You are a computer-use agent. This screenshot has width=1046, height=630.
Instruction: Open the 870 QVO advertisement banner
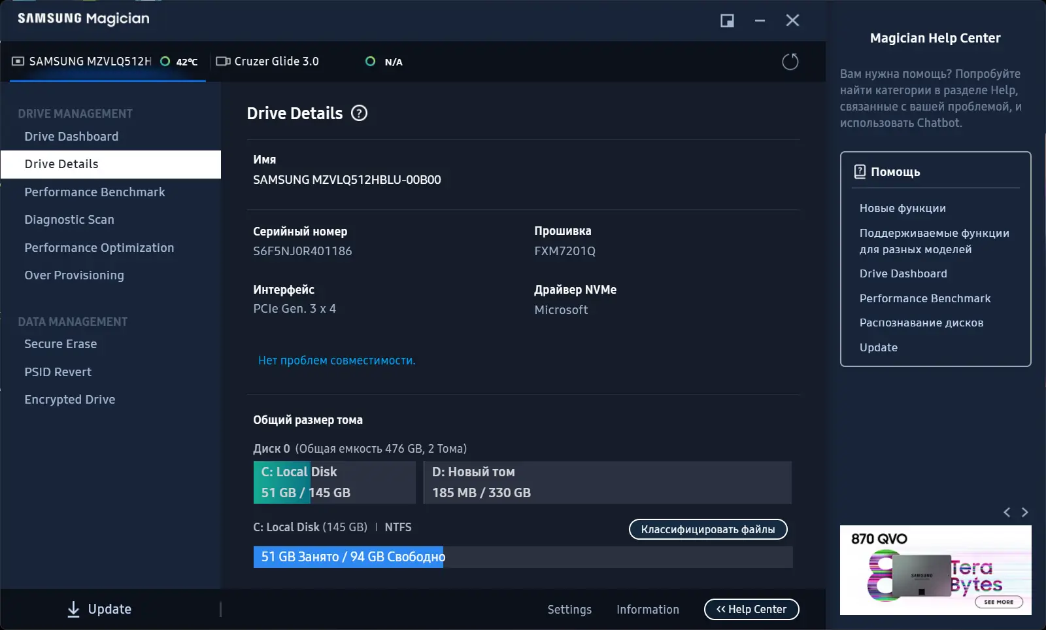[936, 570]
